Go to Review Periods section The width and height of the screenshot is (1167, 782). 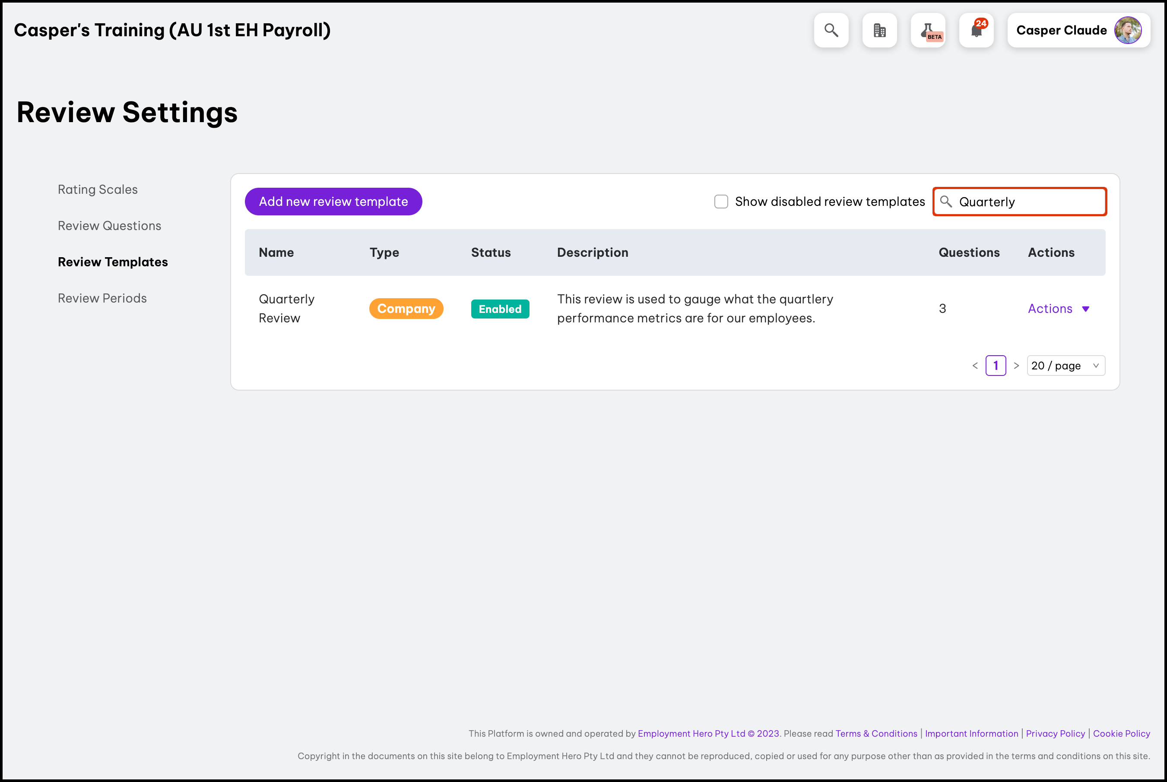click(x=102, y=298)
